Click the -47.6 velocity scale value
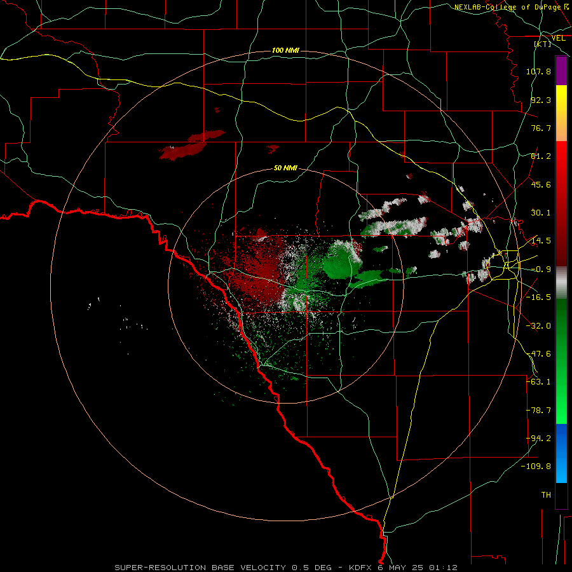572x572 pixels. (538, 354)
